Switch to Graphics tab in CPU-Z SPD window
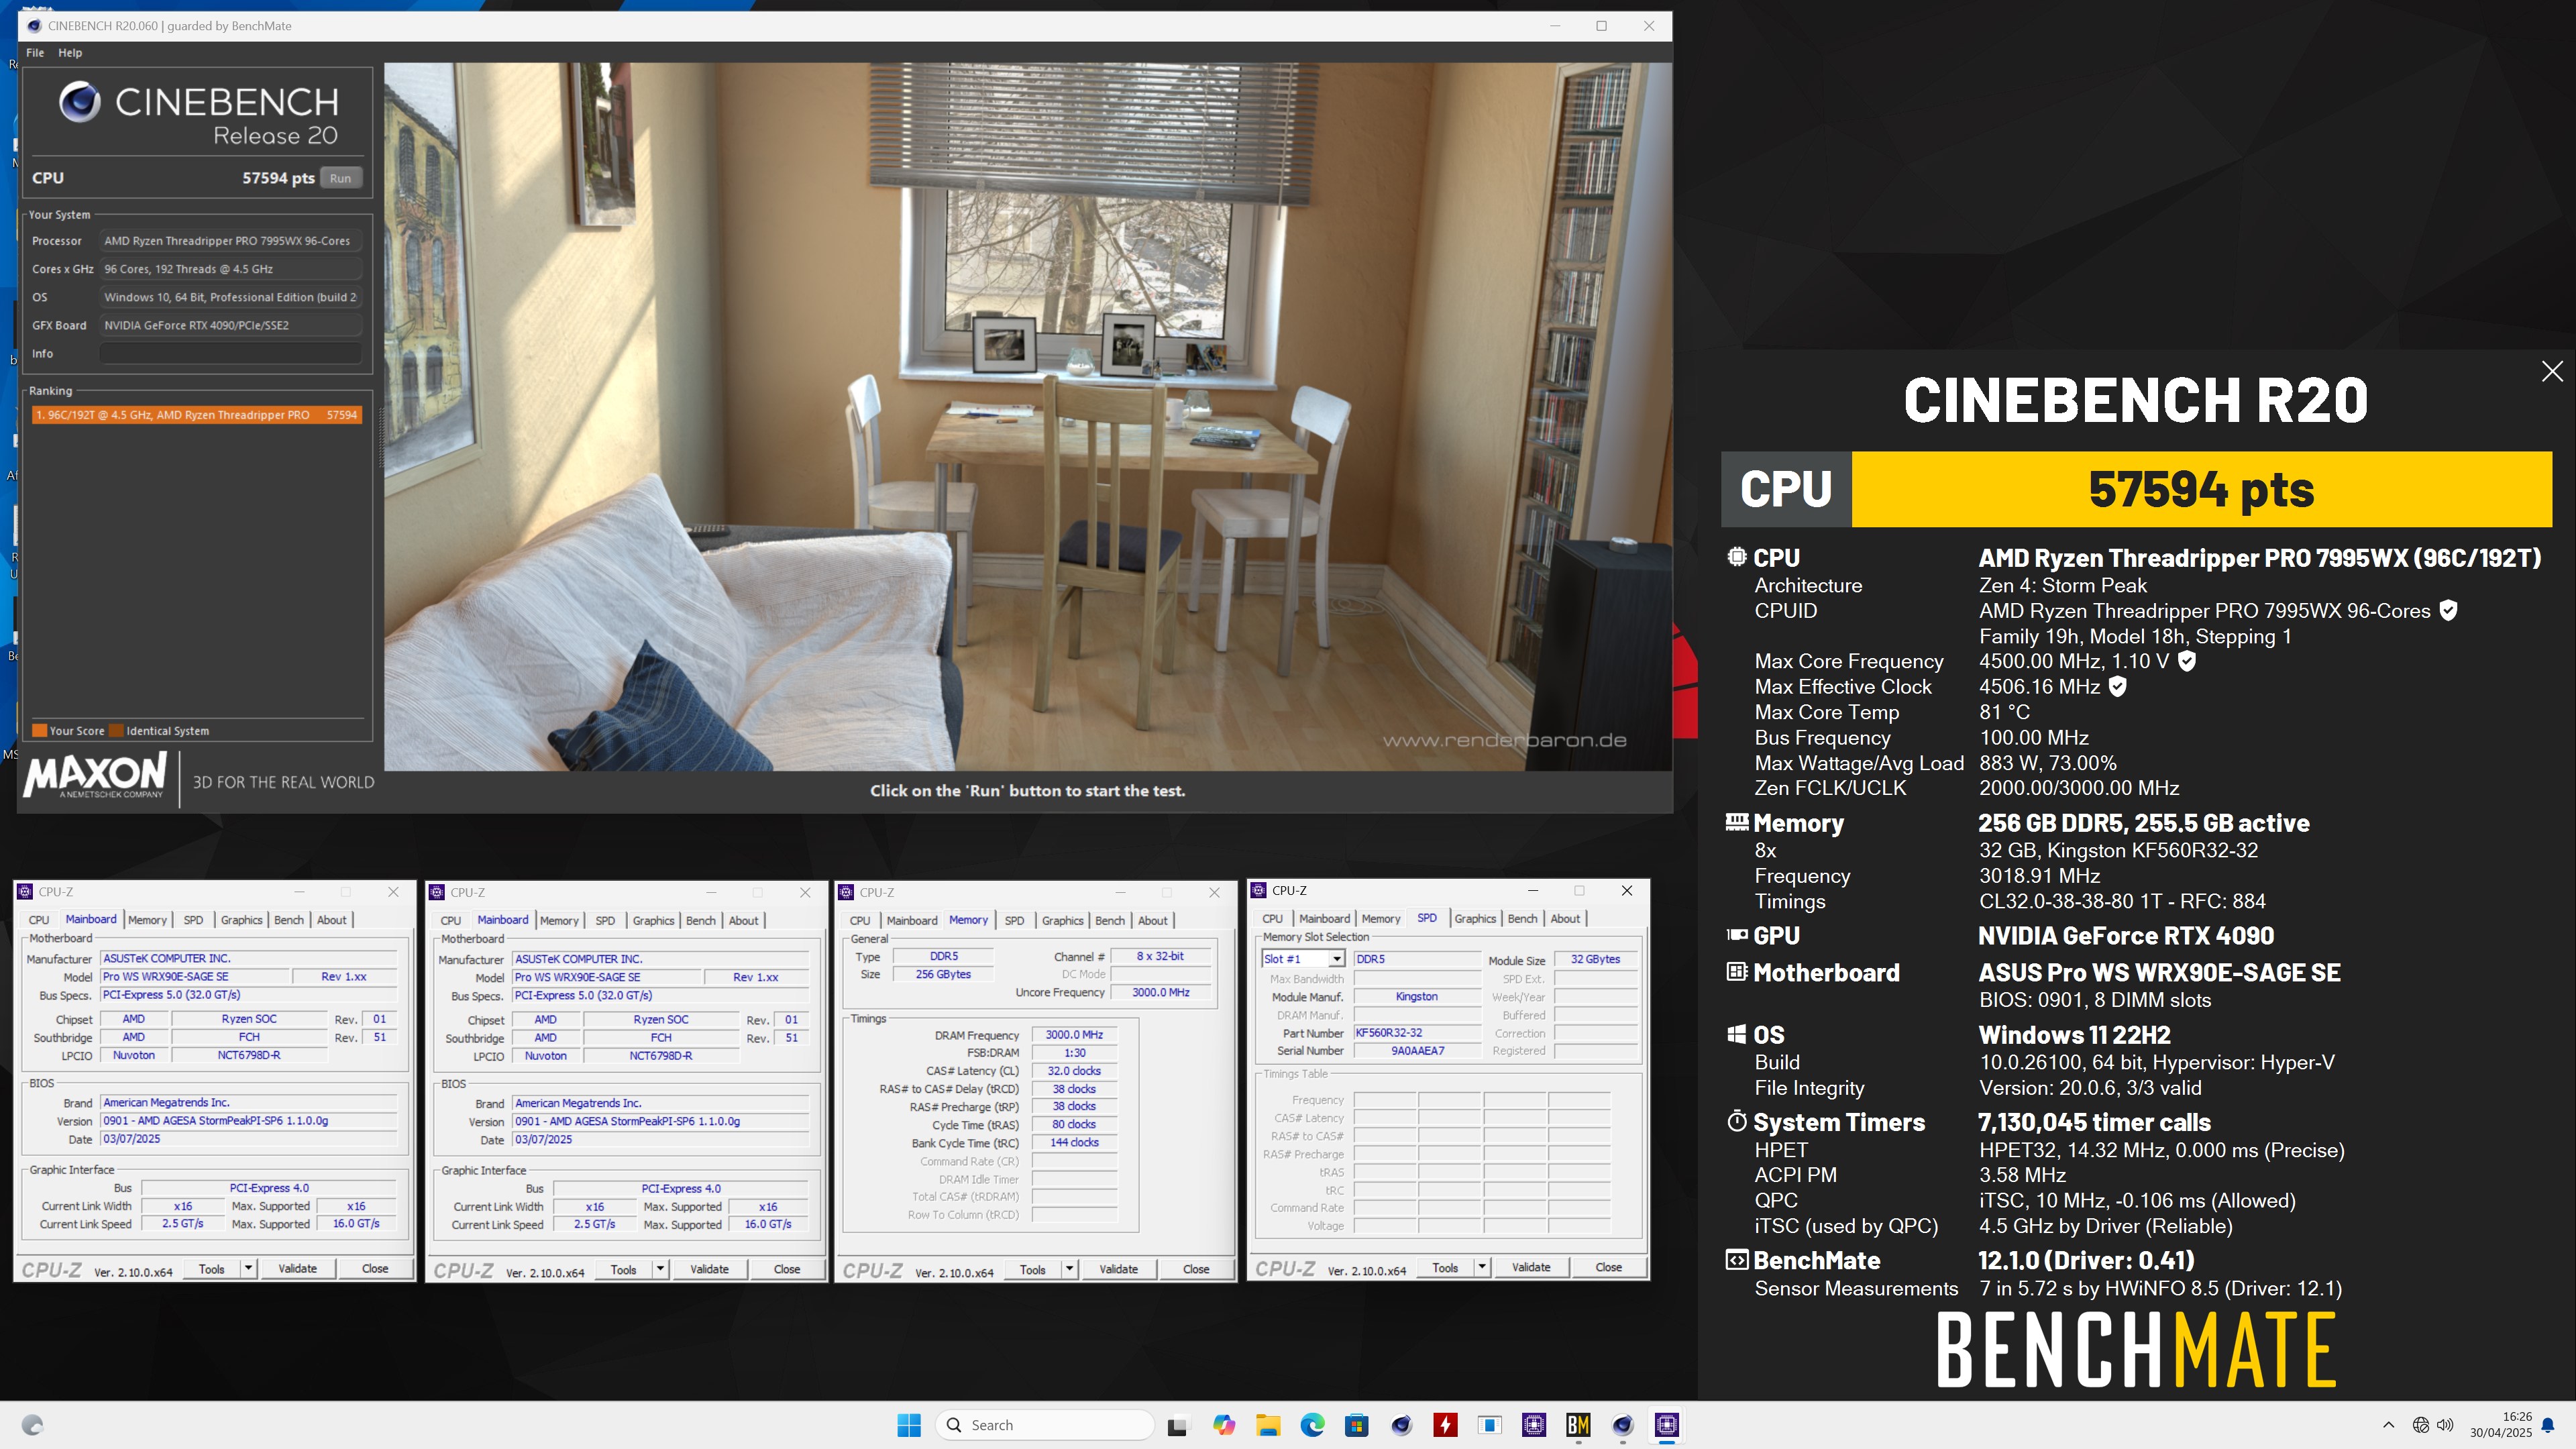Viewport: 2576px width, 1449px height. pyautogui.click(x=1475, y=918)
